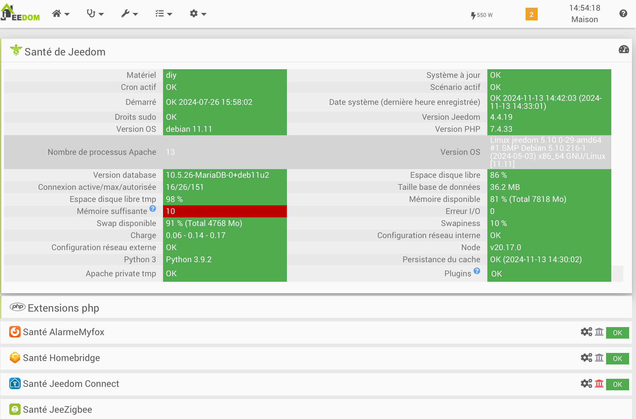Image resolution: width=636 pixels, height=419 pixels.
Task: Click the benchmark gauge icon
Action: coord(624,50)
